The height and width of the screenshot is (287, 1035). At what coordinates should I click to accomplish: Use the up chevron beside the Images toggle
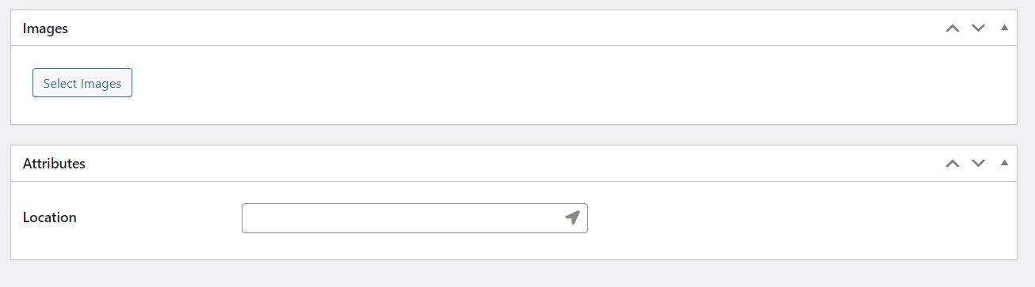(953, 28)
